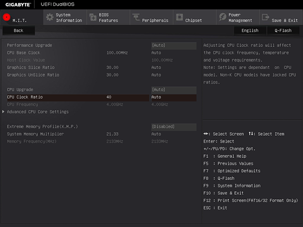Open the CPU Upgrade Auto dropdown

coord(173,90)
